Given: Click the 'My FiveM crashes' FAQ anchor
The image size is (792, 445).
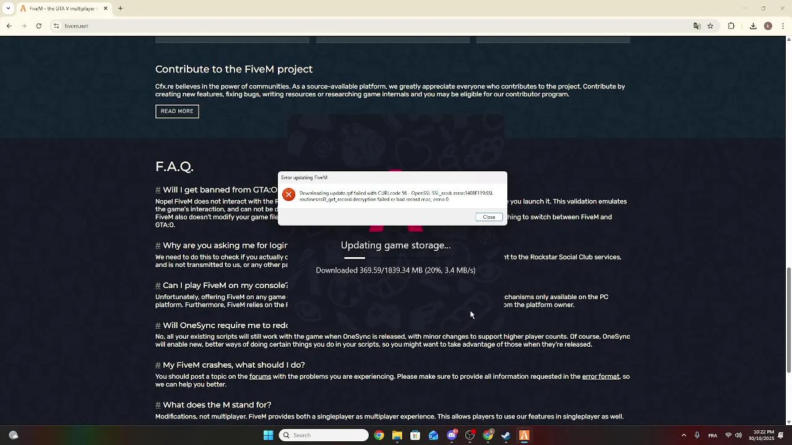Looking at the screenshot, I should coord(158,365).
